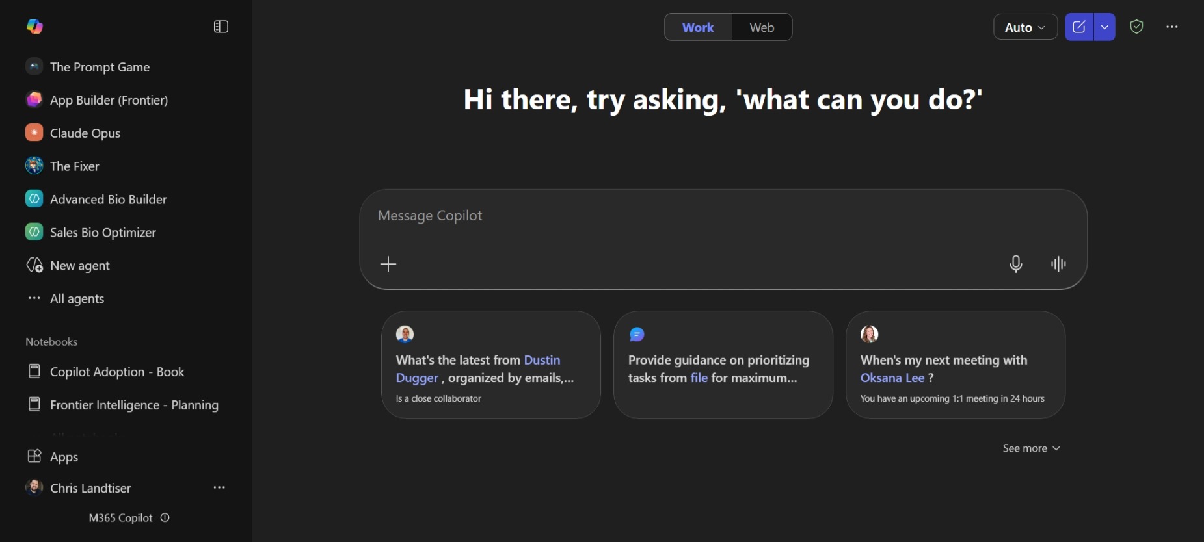This screenshot has width=1204, height=542.
Task: Open Copilot Adoption - Book notebook icon
Action: coord(34,371)
